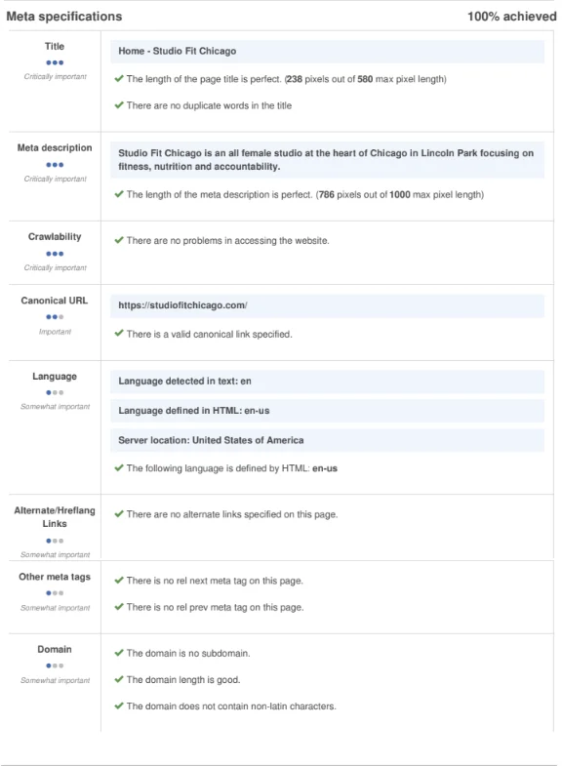Click importance dots under Crawlability
Image resolution: width=562 pixels, height=766 pixels.
(55, 254)
